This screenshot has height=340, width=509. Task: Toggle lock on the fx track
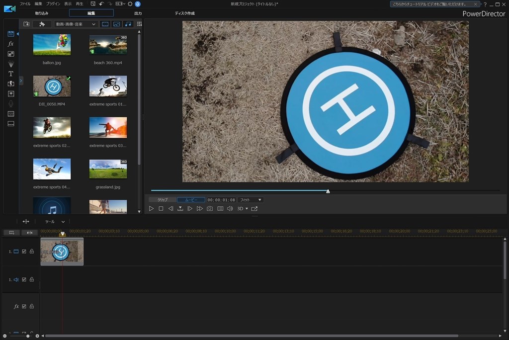[32, 306]
